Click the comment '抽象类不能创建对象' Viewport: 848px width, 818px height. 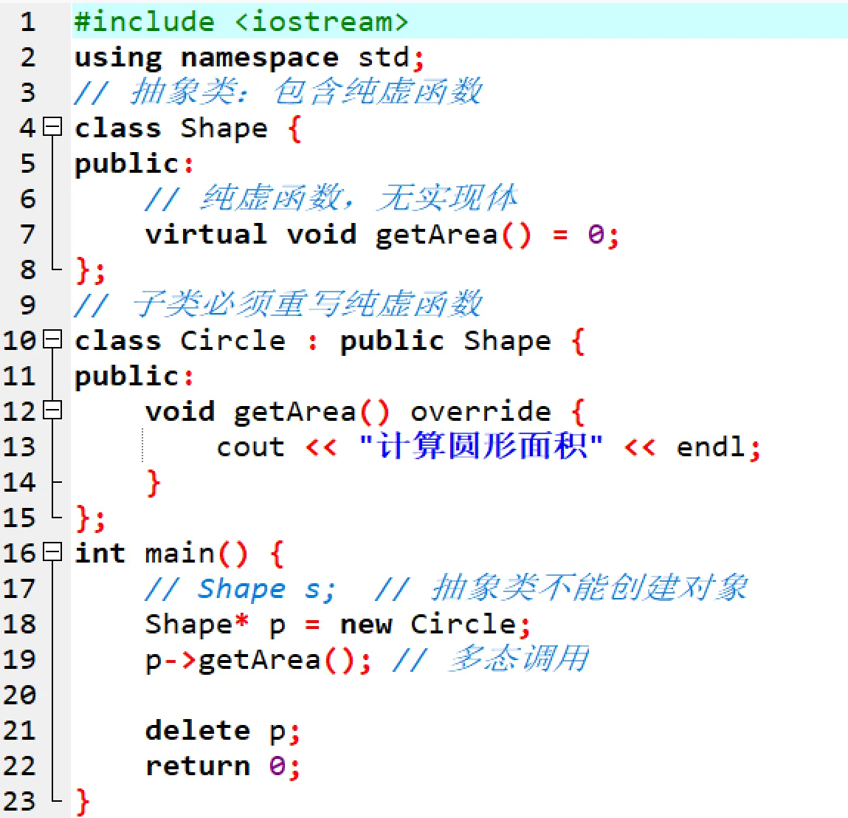(x=590, y=588)
